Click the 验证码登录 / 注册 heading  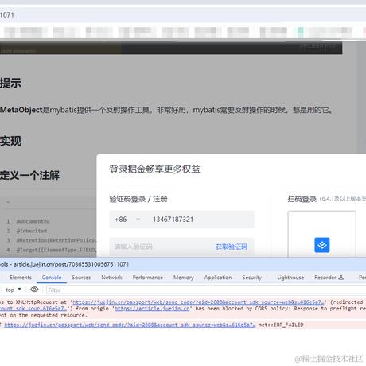click(138, 199)
